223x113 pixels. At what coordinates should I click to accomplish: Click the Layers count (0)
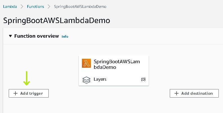[x=143, y=79]
